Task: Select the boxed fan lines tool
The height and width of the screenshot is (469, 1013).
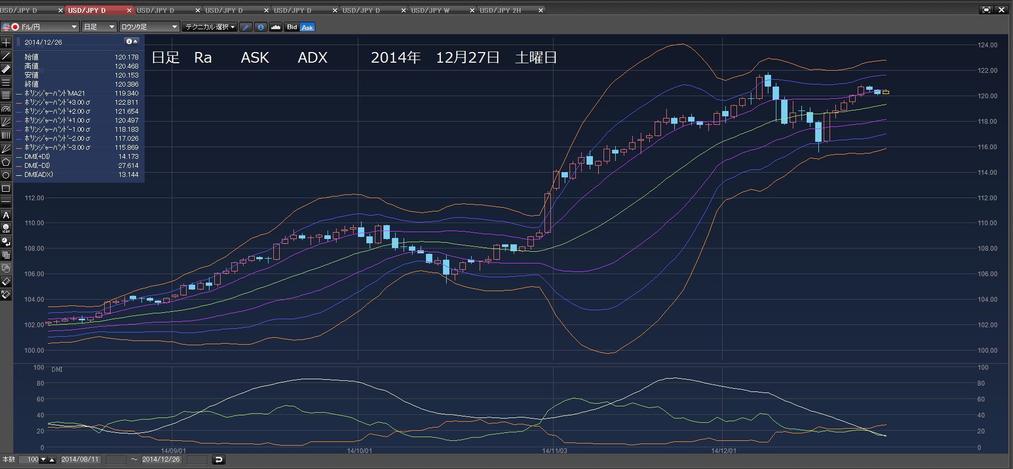Action: point(6,122)
